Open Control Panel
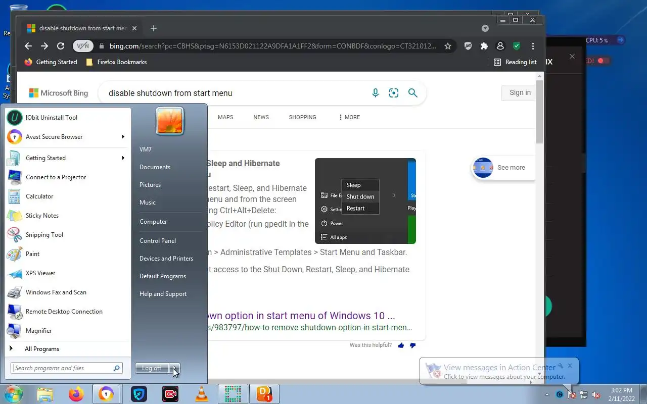This screenshot has width=647, height=404. pyautogui.click(x=158, y=241)
